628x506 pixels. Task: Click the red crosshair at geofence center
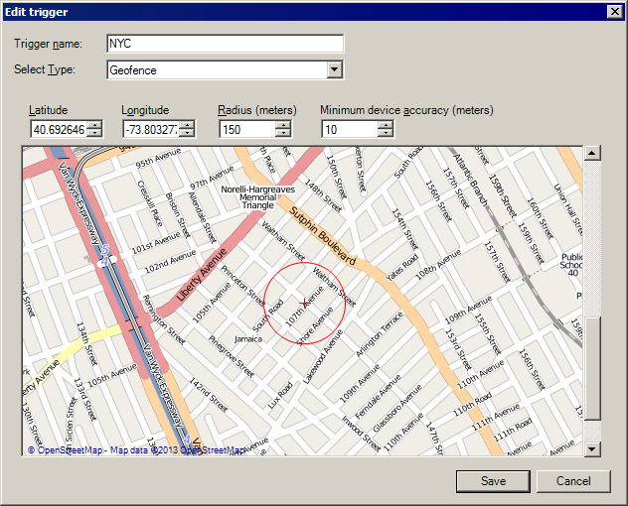(304, 304)
